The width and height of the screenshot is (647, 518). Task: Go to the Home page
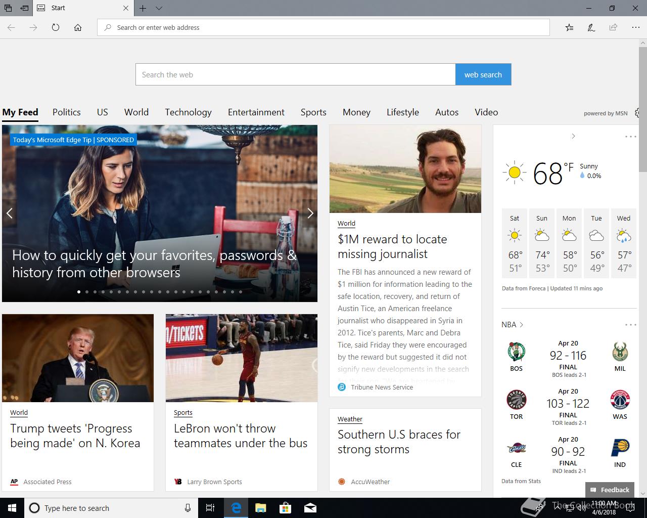click(x=78, y=27)
